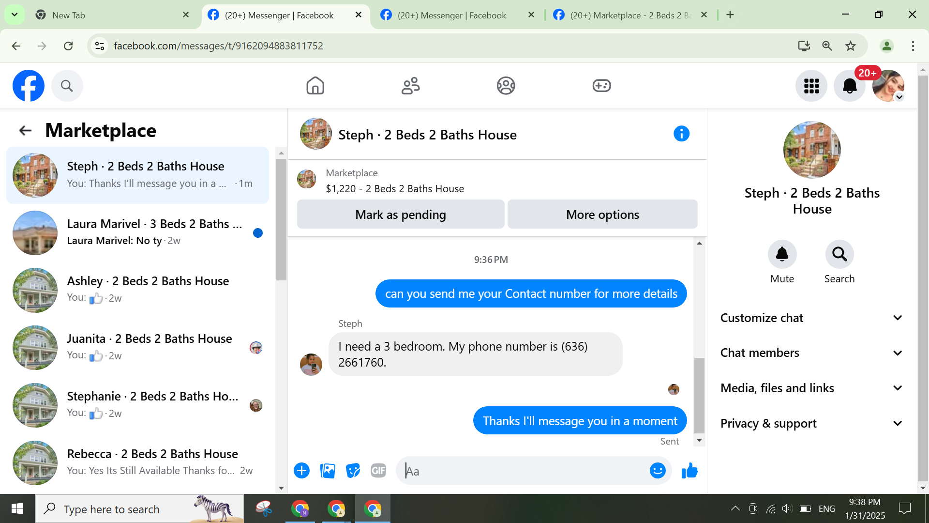Go back to previous page in browser
Image resolution: width=929 pixels, height=523 pixels.
pyautogui.click(x=16, y=46)
